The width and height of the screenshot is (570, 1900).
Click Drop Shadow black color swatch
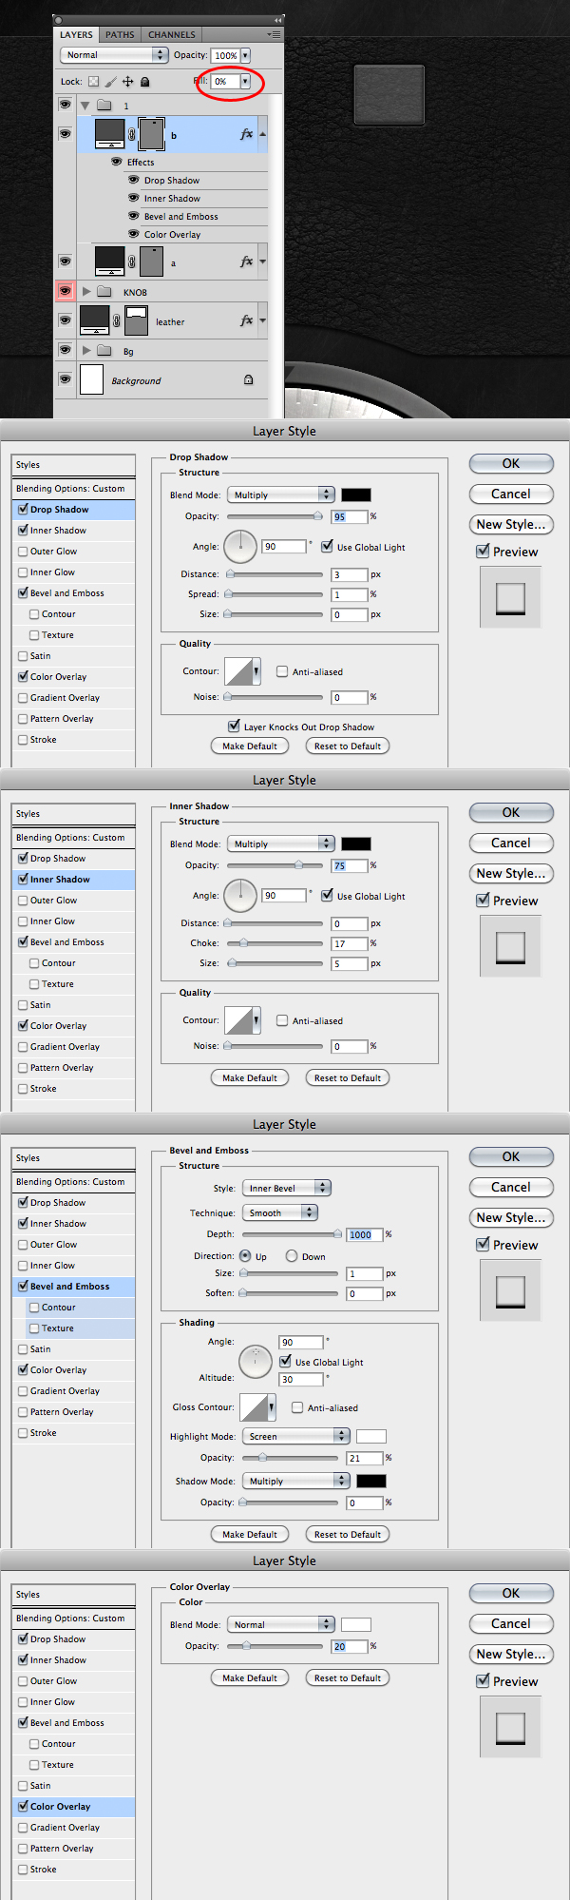click(x=356, y=494)
